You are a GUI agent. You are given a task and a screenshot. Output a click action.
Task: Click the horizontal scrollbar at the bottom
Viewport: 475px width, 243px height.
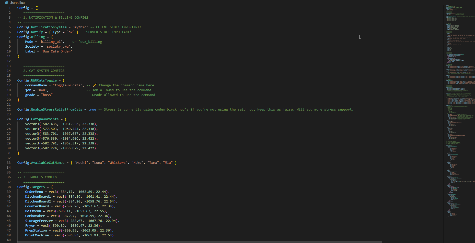click(x=199, y=241)
